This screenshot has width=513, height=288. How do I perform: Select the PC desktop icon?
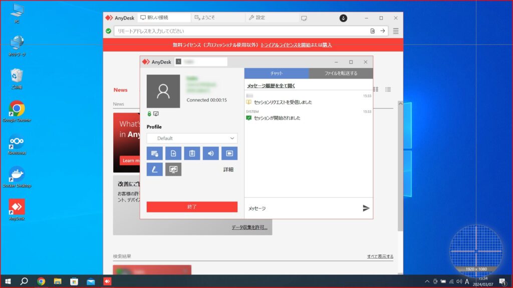17,13
